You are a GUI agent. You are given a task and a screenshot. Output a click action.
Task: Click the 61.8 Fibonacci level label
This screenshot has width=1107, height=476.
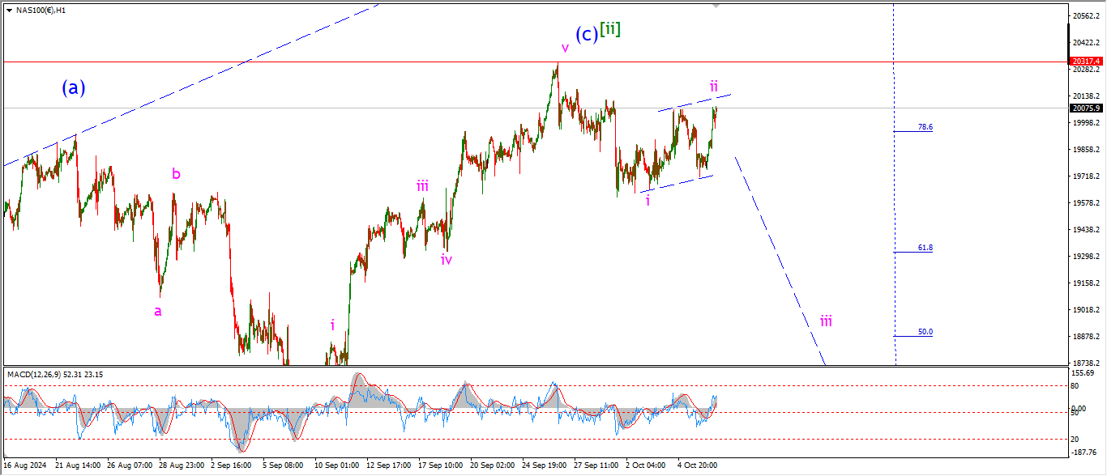925,248
